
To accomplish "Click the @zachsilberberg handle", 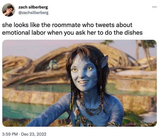I will point(33,13).
